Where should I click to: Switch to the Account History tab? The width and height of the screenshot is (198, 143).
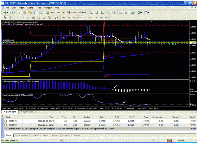click(22, 135)
